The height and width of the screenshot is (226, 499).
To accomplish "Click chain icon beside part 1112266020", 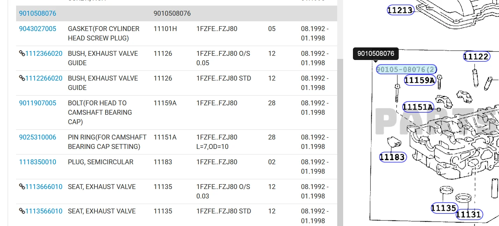I will 22,78.
